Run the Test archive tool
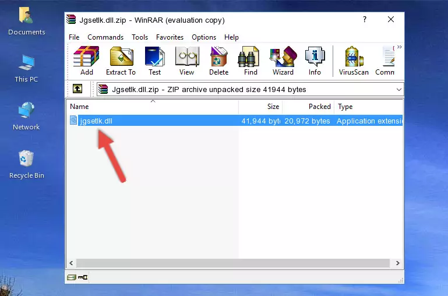The image size is (448, 296). pos(154,61)
